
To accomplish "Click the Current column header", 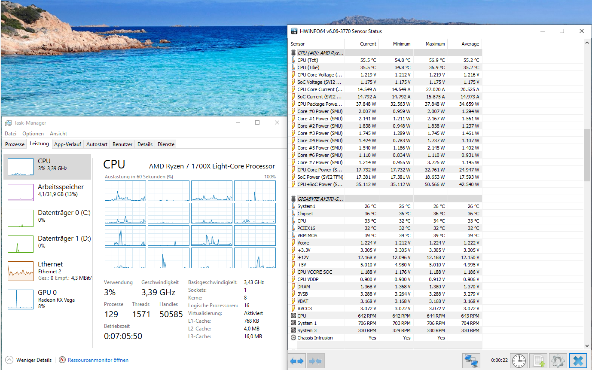I will click(x=361, y=44).
